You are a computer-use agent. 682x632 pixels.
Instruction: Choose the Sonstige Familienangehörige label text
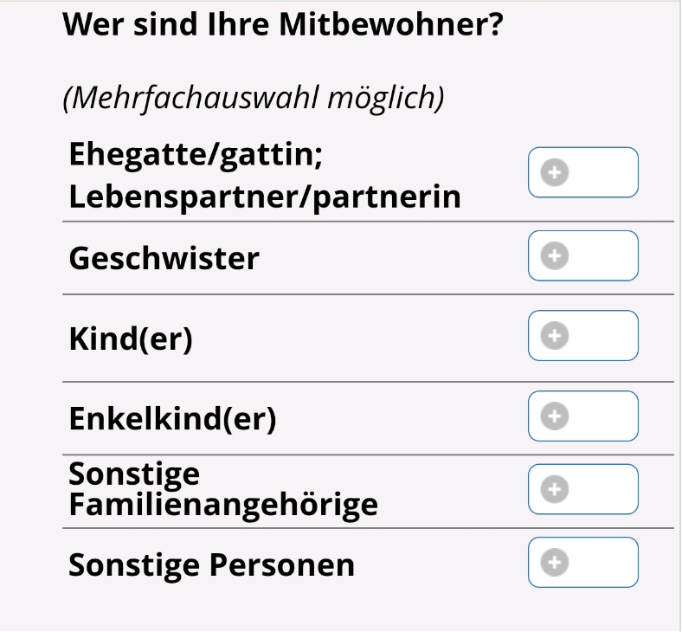223,489
